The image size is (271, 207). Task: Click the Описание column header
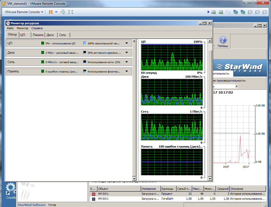click(x=248, y=189)
